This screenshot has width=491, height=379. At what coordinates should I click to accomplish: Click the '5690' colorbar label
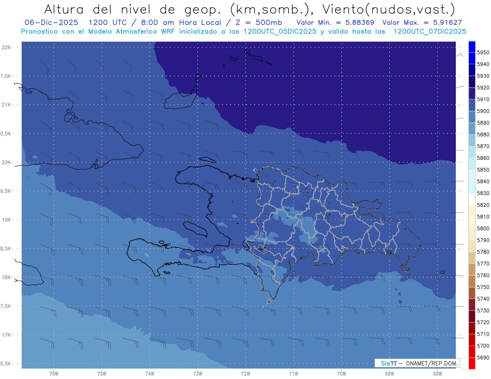483,357
